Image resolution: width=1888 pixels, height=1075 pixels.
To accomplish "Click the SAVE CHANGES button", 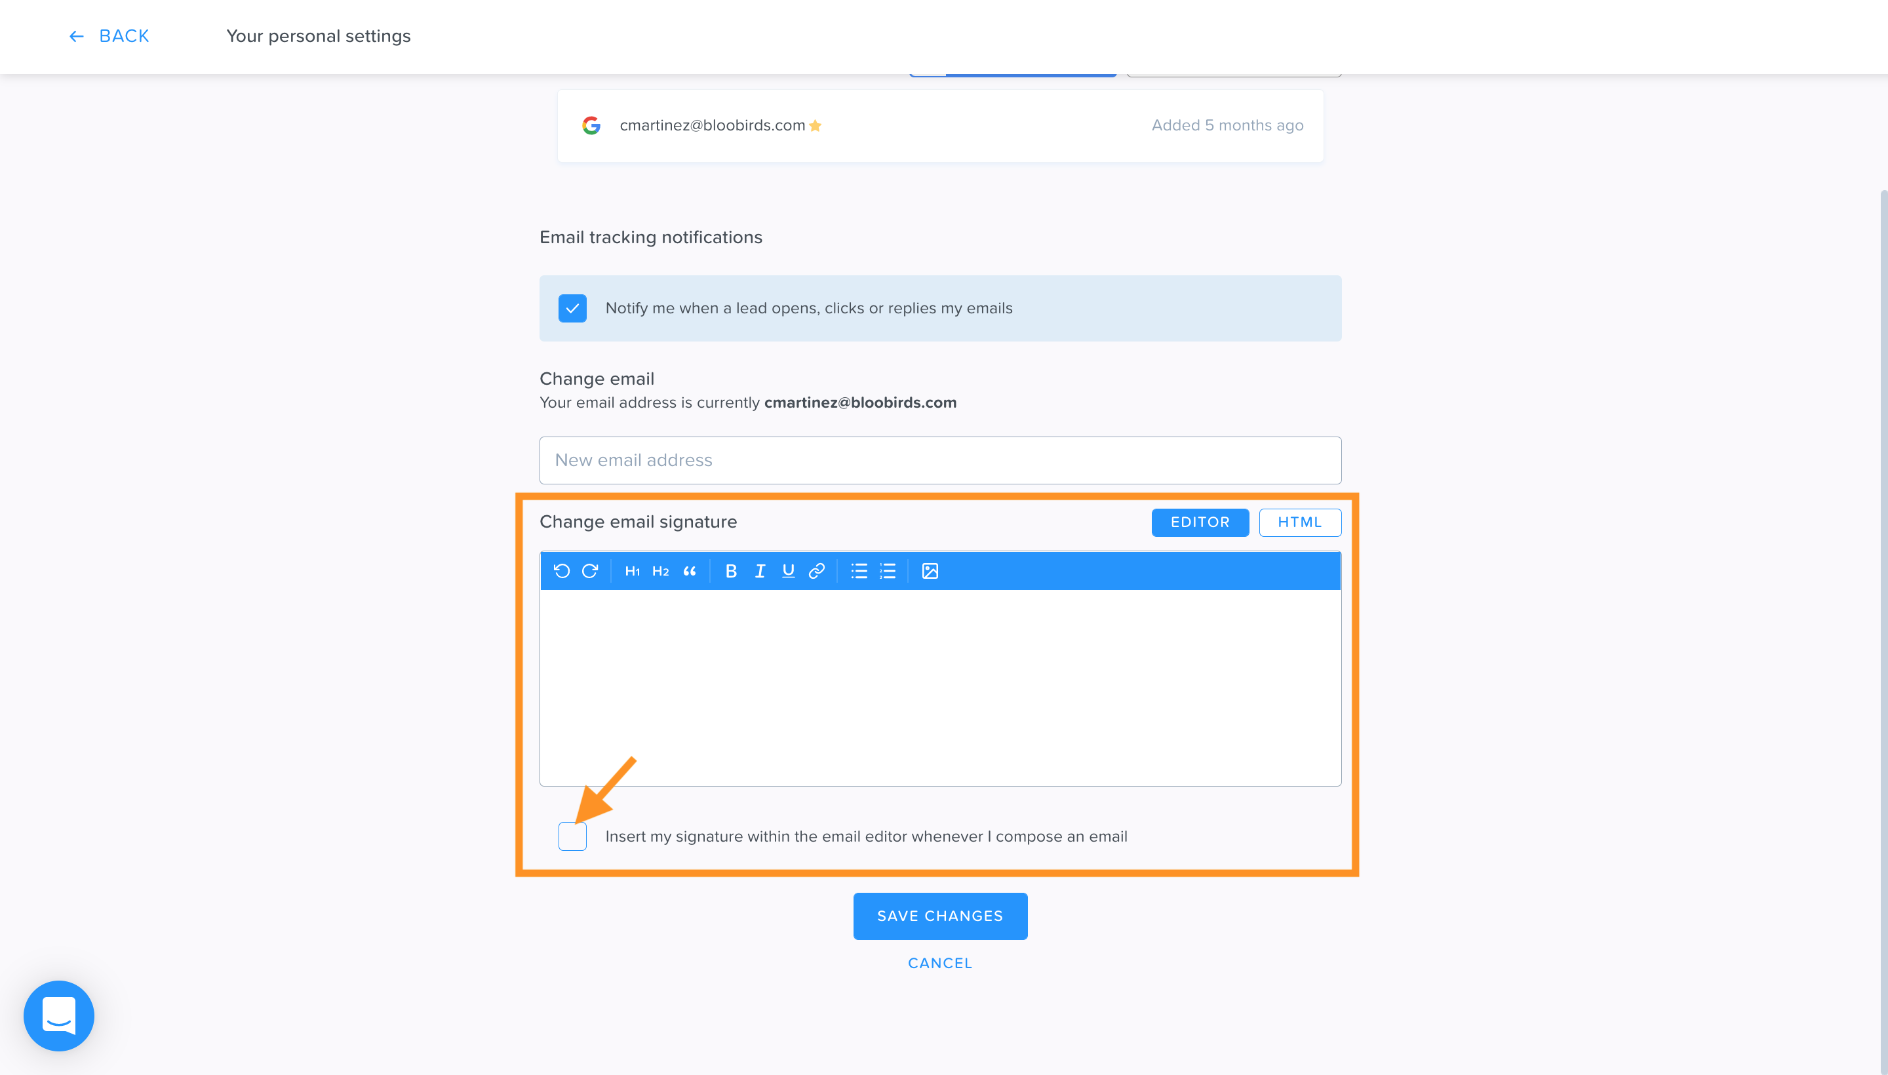I will [940, 916].
